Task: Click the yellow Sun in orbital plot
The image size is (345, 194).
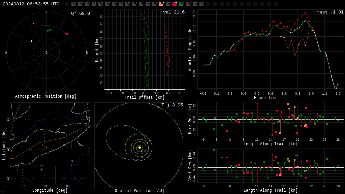Action: click(x=139, y=148)
